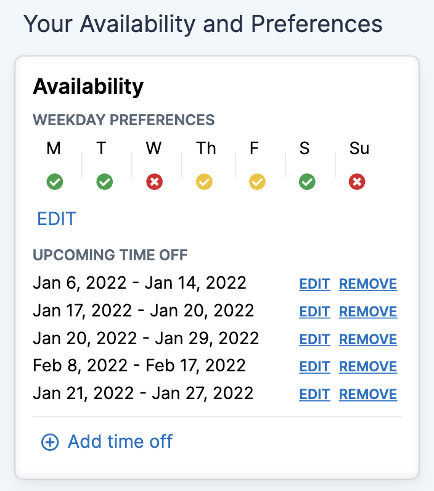Click Sunday's red X unavailable icon

click(357, 181)
